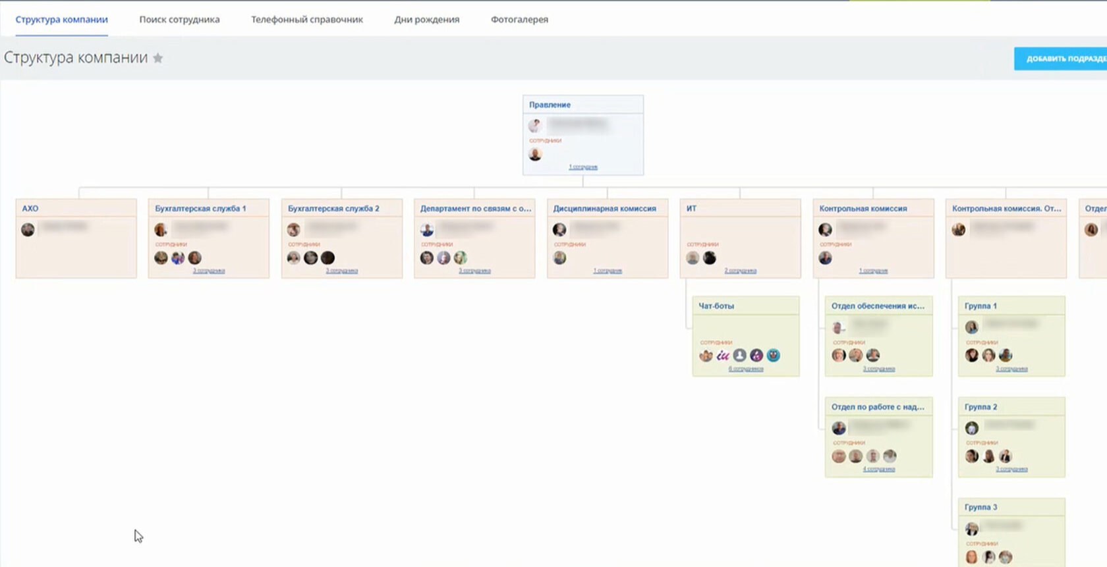Open employees link in Бухгалтерская служба 1
This screenshot has height=567, width=1107.
point(209,271)
